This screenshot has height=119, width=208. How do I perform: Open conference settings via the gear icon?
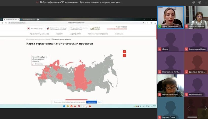pos(200,2)
